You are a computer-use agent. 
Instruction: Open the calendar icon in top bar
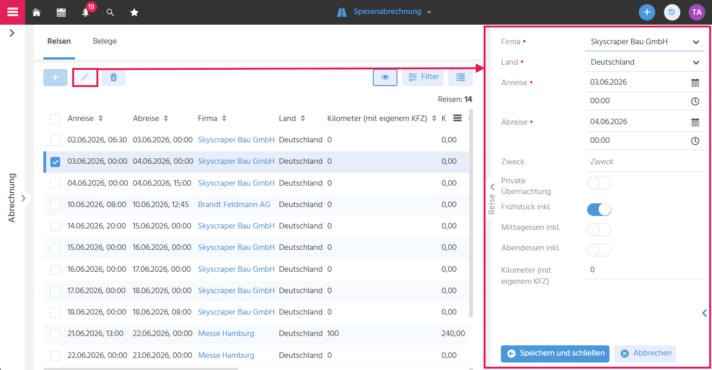pyautogui.click(x=61, y=13)
